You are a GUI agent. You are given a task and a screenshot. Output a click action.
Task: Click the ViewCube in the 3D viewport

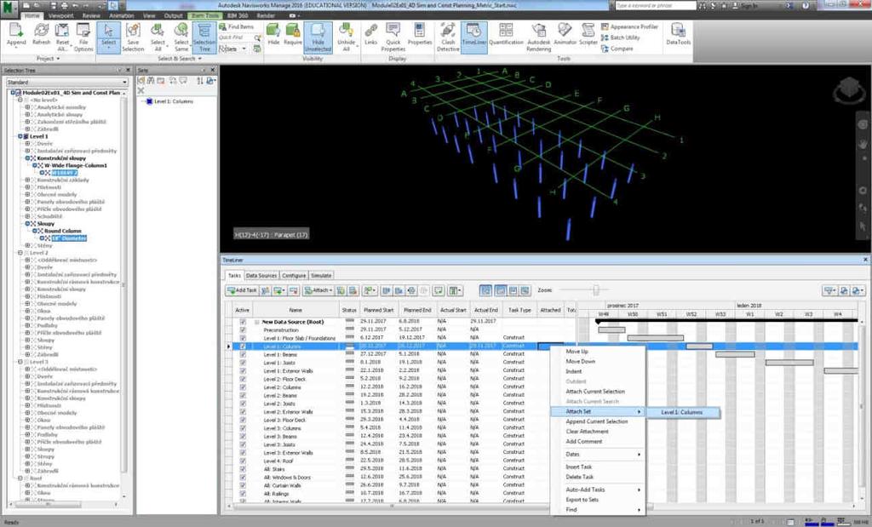click(x=849, y=90)
